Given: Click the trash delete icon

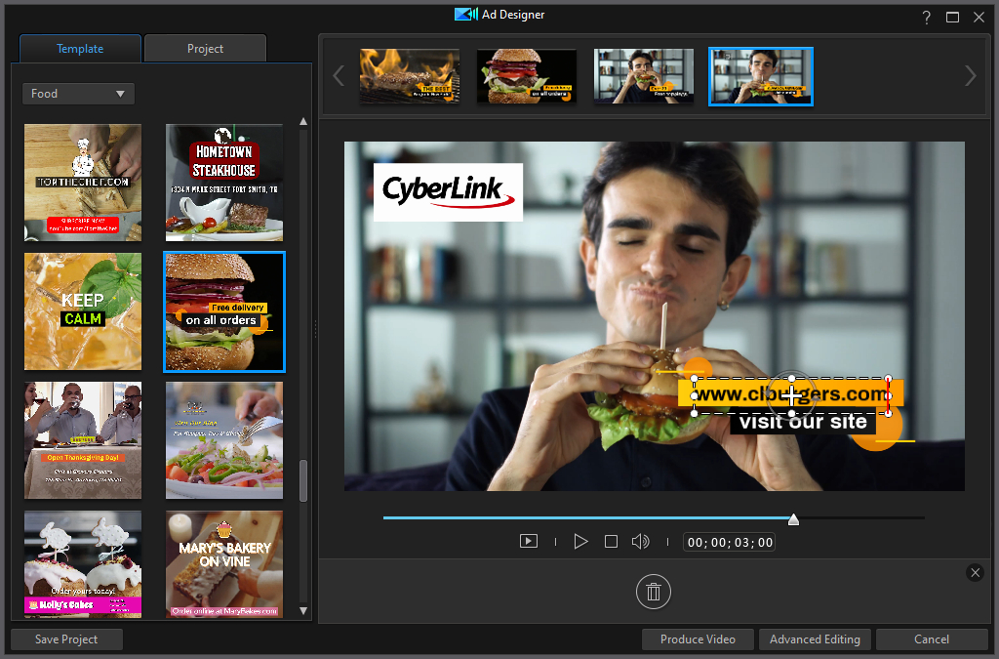Looking at the screenshot, I should pos(653,592).
